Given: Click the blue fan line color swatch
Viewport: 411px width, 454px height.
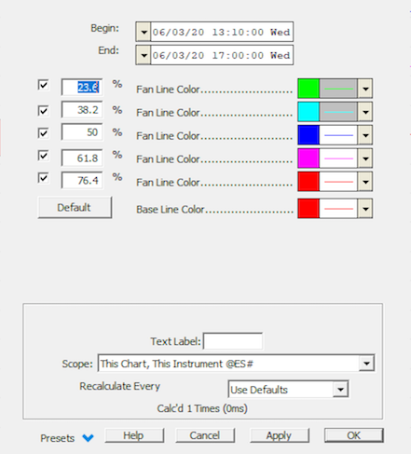Looking at the screenshot, I should pos(308,135).
